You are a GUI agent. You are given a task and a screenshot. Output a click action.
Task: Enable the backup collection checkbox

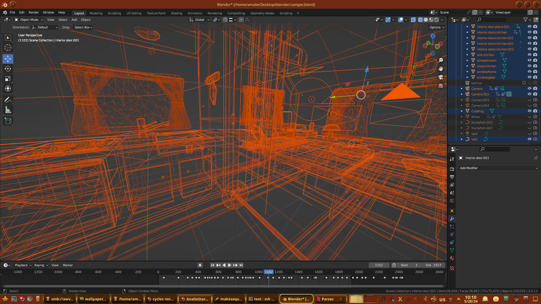[x=524, y=83]
